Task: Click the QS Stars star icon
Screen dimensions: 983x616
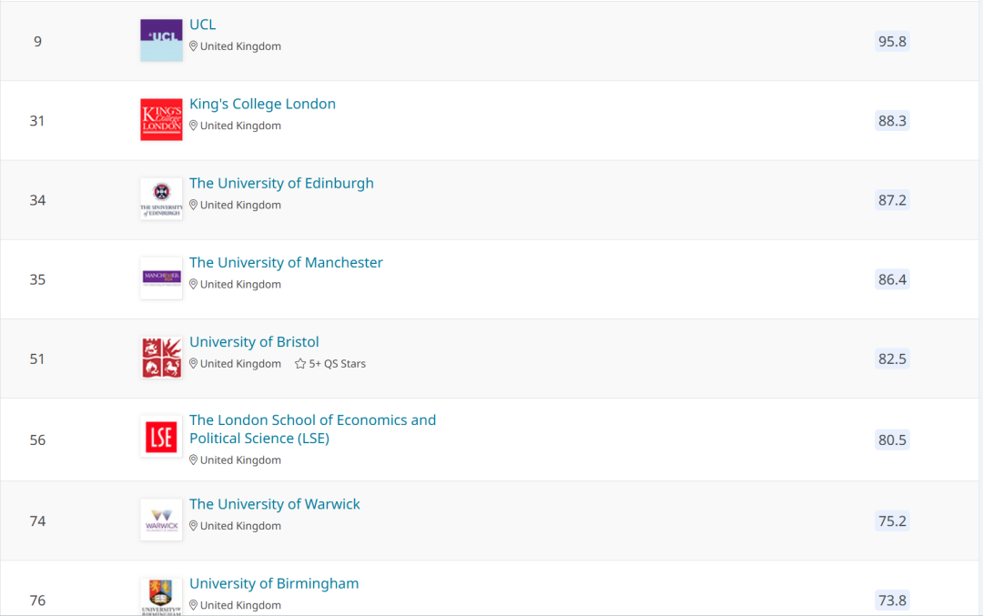Action: coord(300,364)
